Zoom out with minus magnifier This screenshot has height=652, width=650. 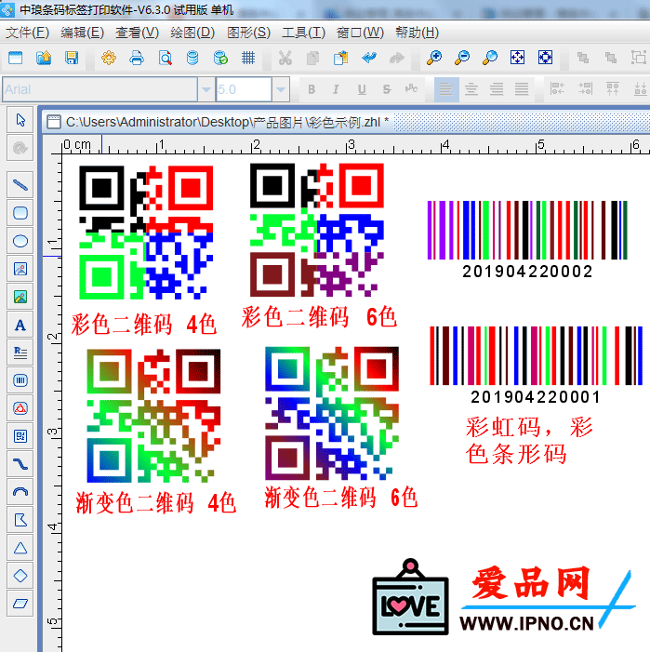[462, 58]
